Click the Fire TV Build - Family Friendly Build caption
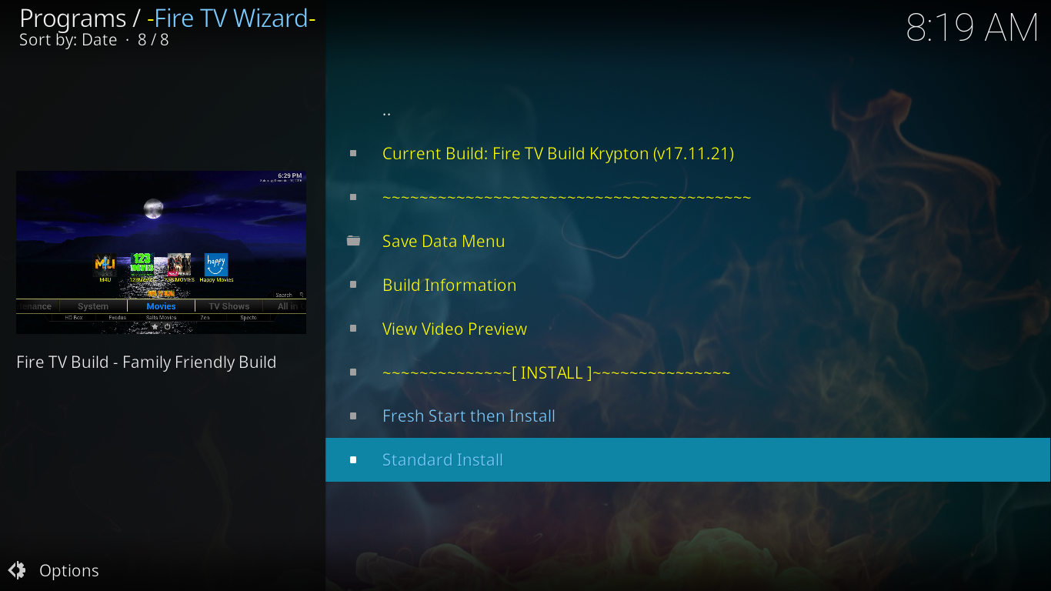This screenshot has height=591, width=1051. pos(146,362)
